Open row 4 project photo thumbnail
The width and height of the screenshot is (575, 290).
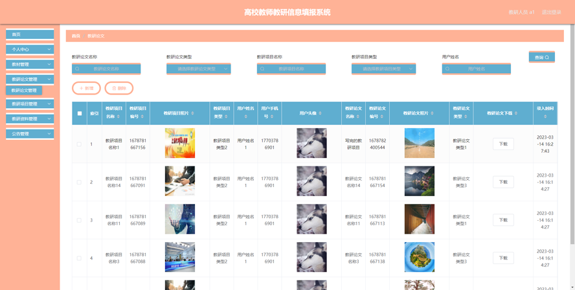point(180,257)
